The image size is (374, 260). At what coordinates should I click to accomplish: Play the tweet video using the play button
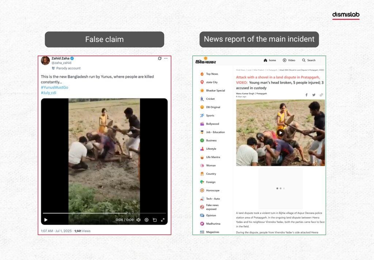coord(46,220)
